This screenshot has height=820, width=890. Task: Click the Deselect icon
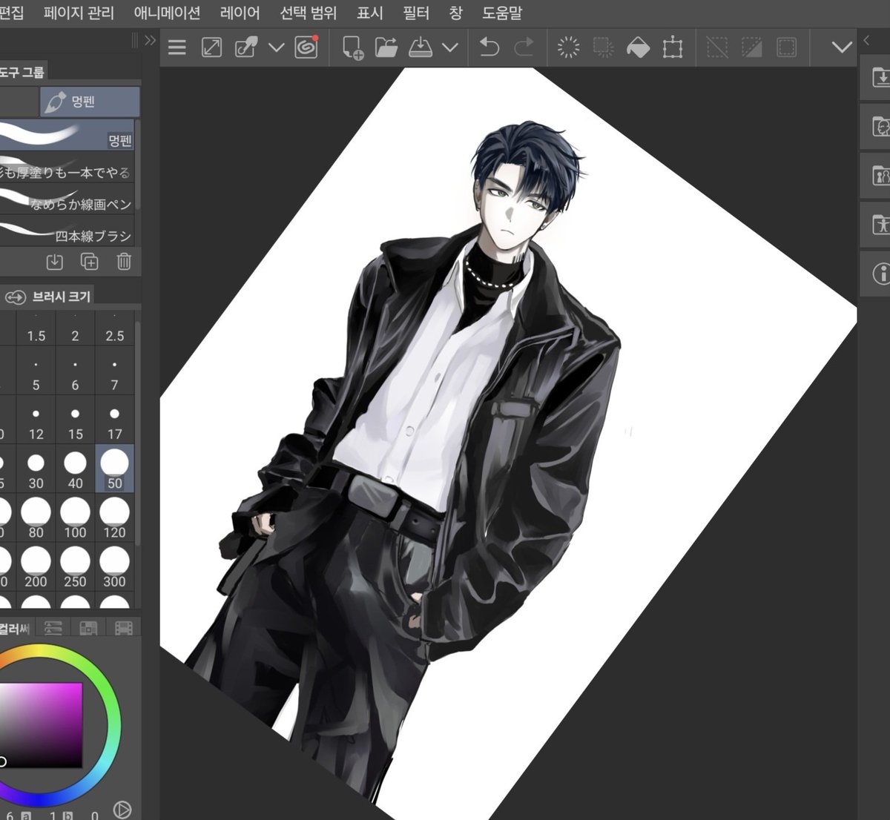coord(717,48)
